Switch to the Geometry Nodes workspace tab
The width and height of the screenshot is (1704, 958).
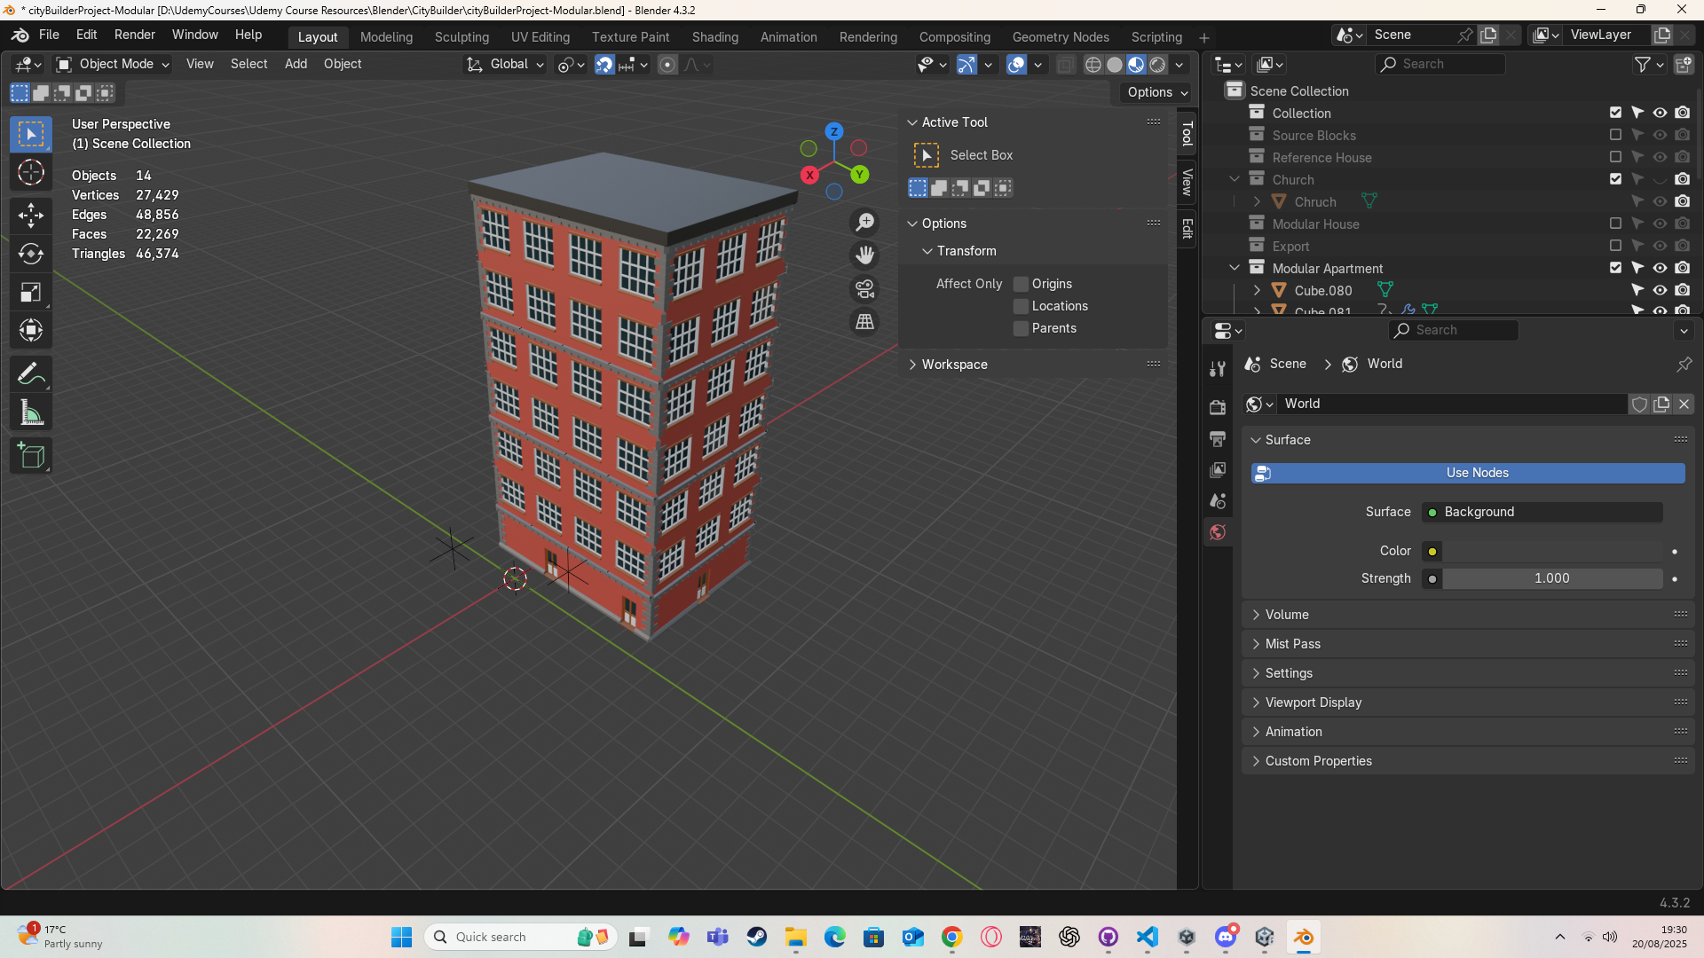pyautogui.click(x=1061, y=37)
